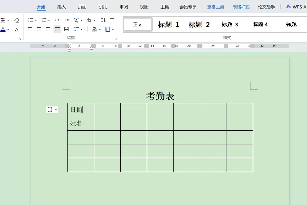Click the WPS AI button
The width and height of the screenshot is (307, 205).
coord(297,7)
